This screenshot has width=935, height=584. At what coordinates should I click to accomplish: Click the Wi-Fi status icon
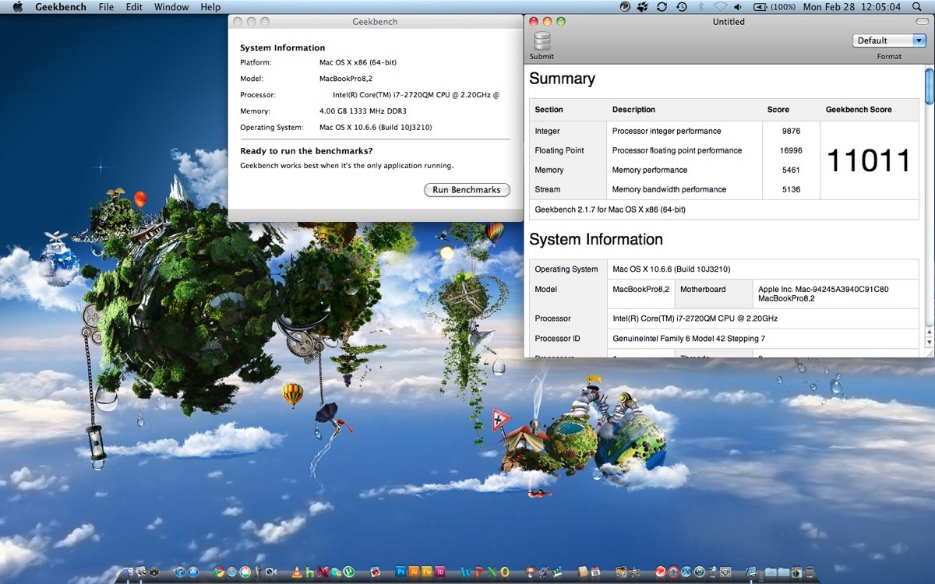coord(720,7)
